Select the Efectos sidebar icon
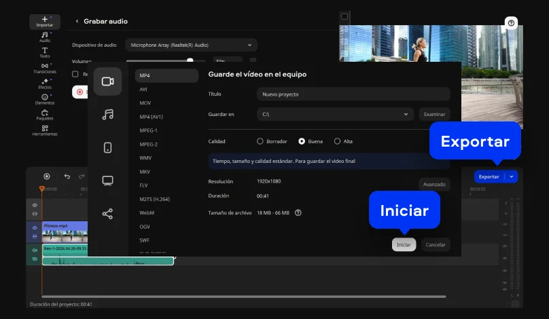The width and height of the screenshot is (549, 319). tap(45, 83)
